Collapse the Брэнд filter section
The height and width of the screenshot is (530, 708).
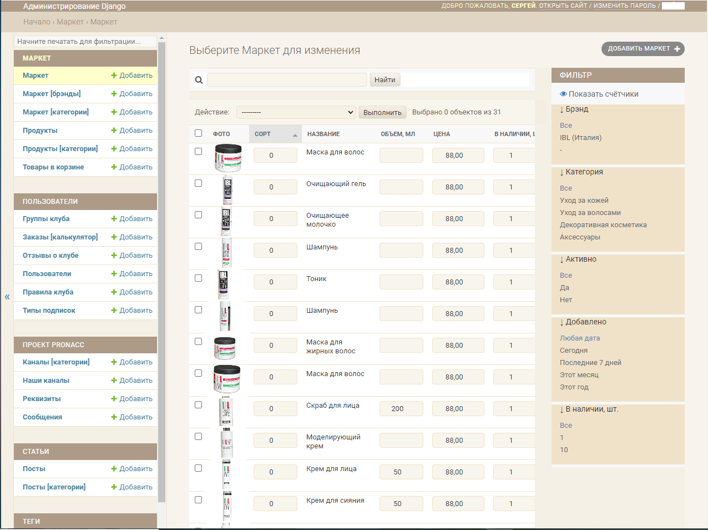(x=574, y=109)
